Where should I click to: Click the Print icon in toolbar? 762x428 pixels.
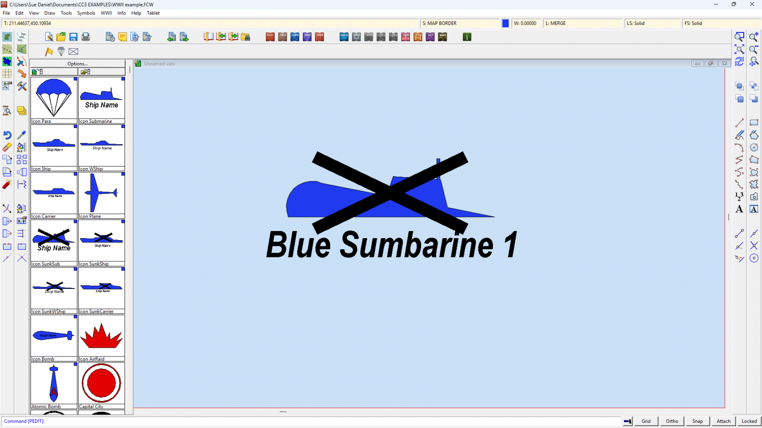pos(86,37)
